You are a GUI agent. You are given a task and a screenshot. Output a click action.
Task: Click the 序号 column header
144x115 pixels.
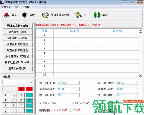pyautogui.click(x=45, y=31)
